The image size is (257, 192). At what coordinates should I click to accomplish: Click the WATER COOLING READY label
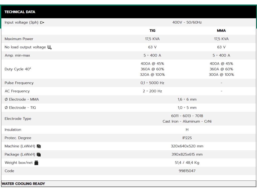point(23,184)
